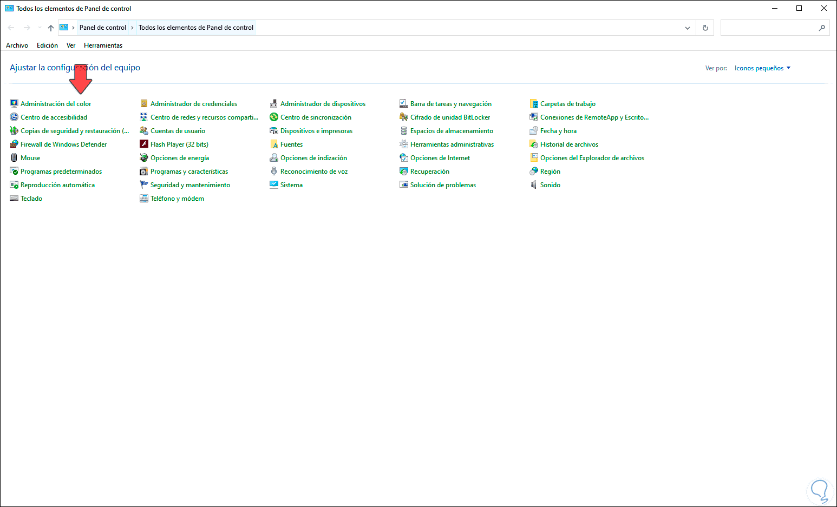The image size is (837, 507).
Task: Open Administración del color
Action: pyautogui.click(x=56, y=103)
